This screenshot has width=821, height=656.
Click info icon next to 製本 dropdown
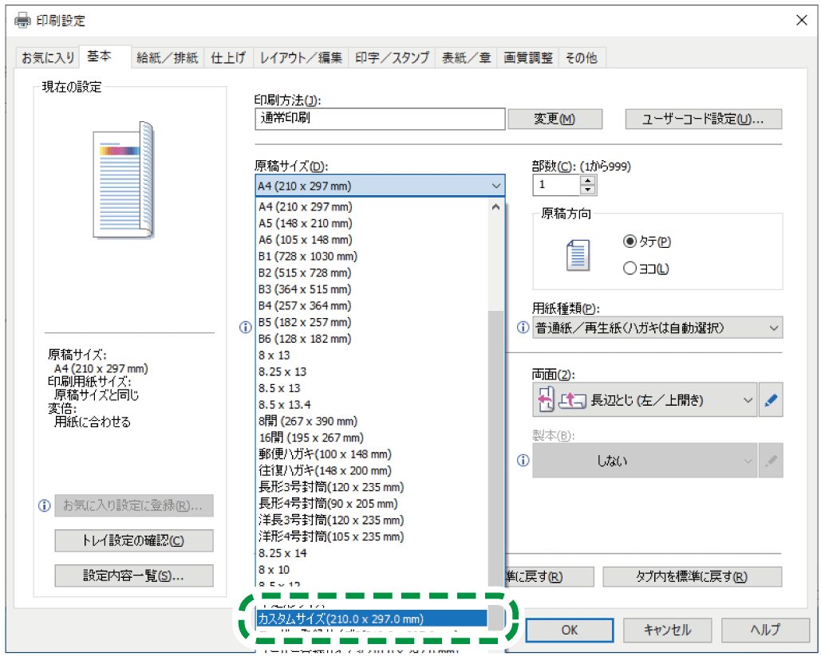coord(523,461)
